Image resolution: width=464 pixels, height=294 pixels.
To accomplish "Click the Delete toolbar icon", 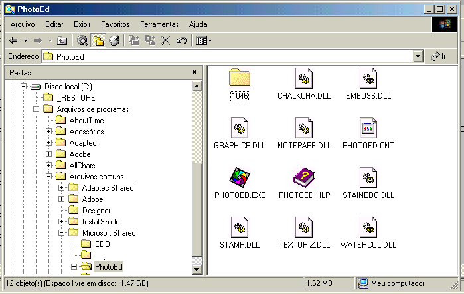I will click(166, 41).
